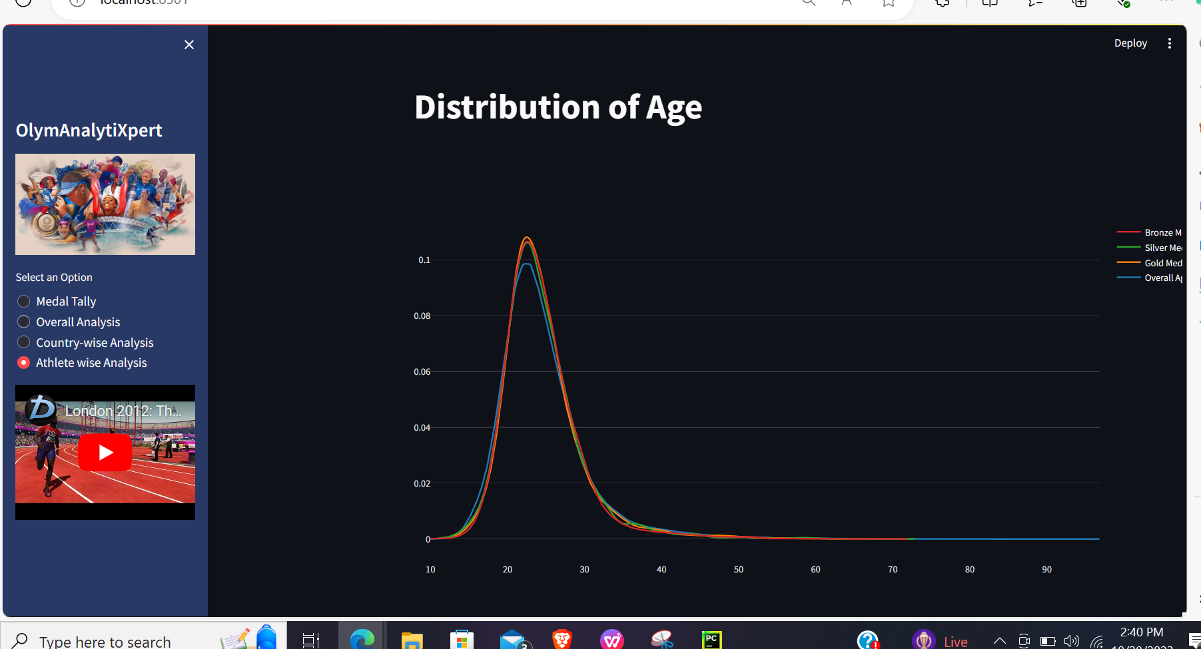Select the Medal Tally option
The height and width of the screenshot is (649, 1201).
[23, 301]
